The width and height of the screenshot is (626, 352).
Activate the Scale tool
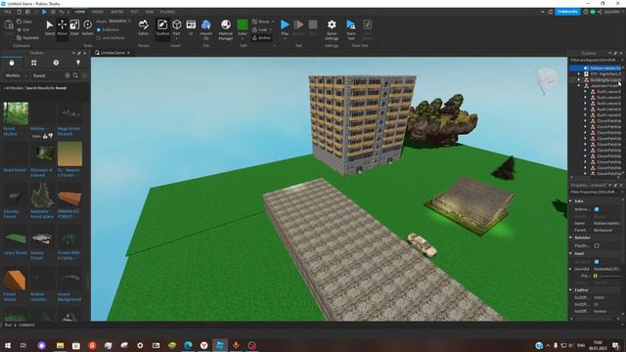pos(74,27)
